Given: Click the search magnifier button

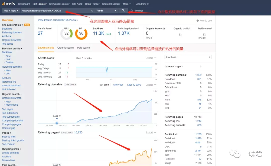Looking at the screenshot, I should click(x=123, y=11).
